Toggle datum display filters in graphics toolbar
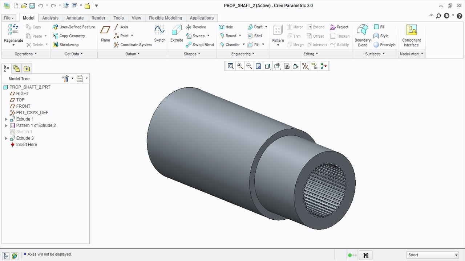Image resolution: width=465 pixels, height=261 pixels. 305,66
